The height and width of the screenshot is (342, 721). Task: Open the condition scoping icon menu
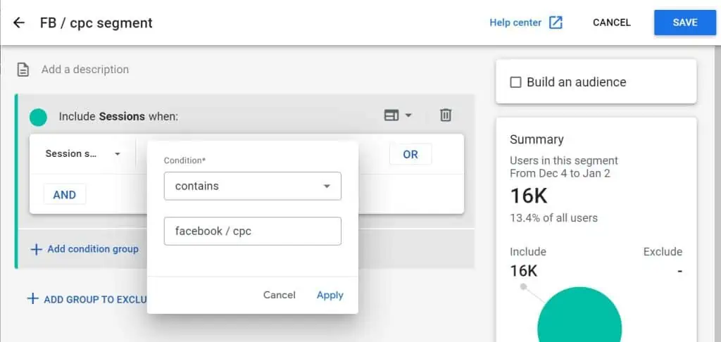pyautogui.click(x=398, y=115)
